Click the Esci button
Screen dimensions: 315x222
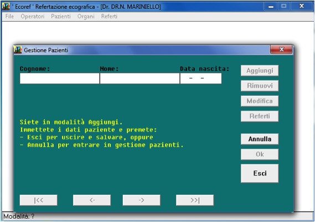click(260, 173)
